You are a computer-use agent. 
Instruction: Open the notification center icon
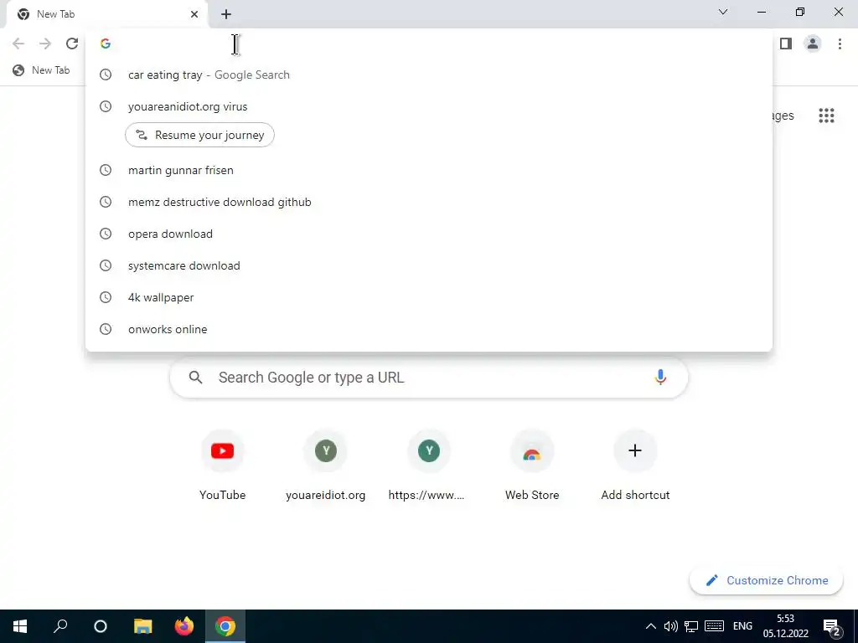tap(832, 627)
